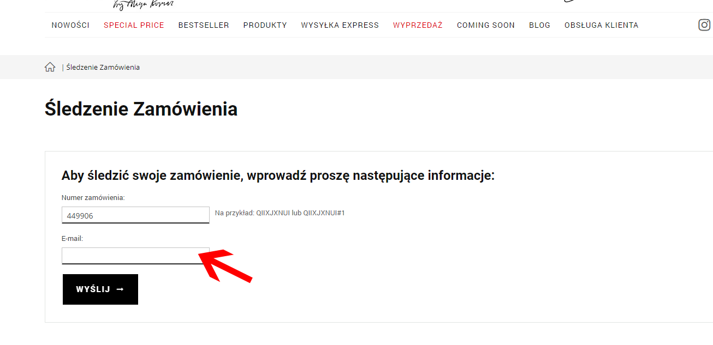This screenshot has height=345, width=713.
Task: Open the Instagram profile icon
Action: pyautogui.click(x=704, y=25)
